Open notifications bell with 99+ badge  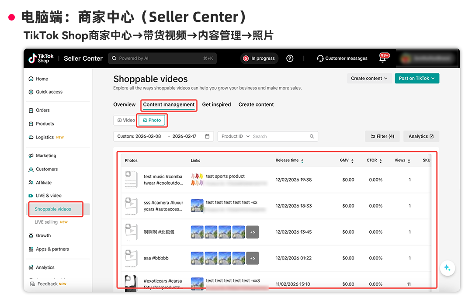click(382, 59)
